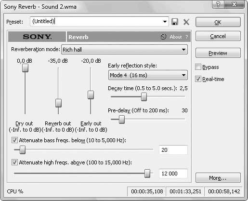Expand the Preset dropdown list
Viewport: 248px width, 201px height.
[x=165, y=22]
